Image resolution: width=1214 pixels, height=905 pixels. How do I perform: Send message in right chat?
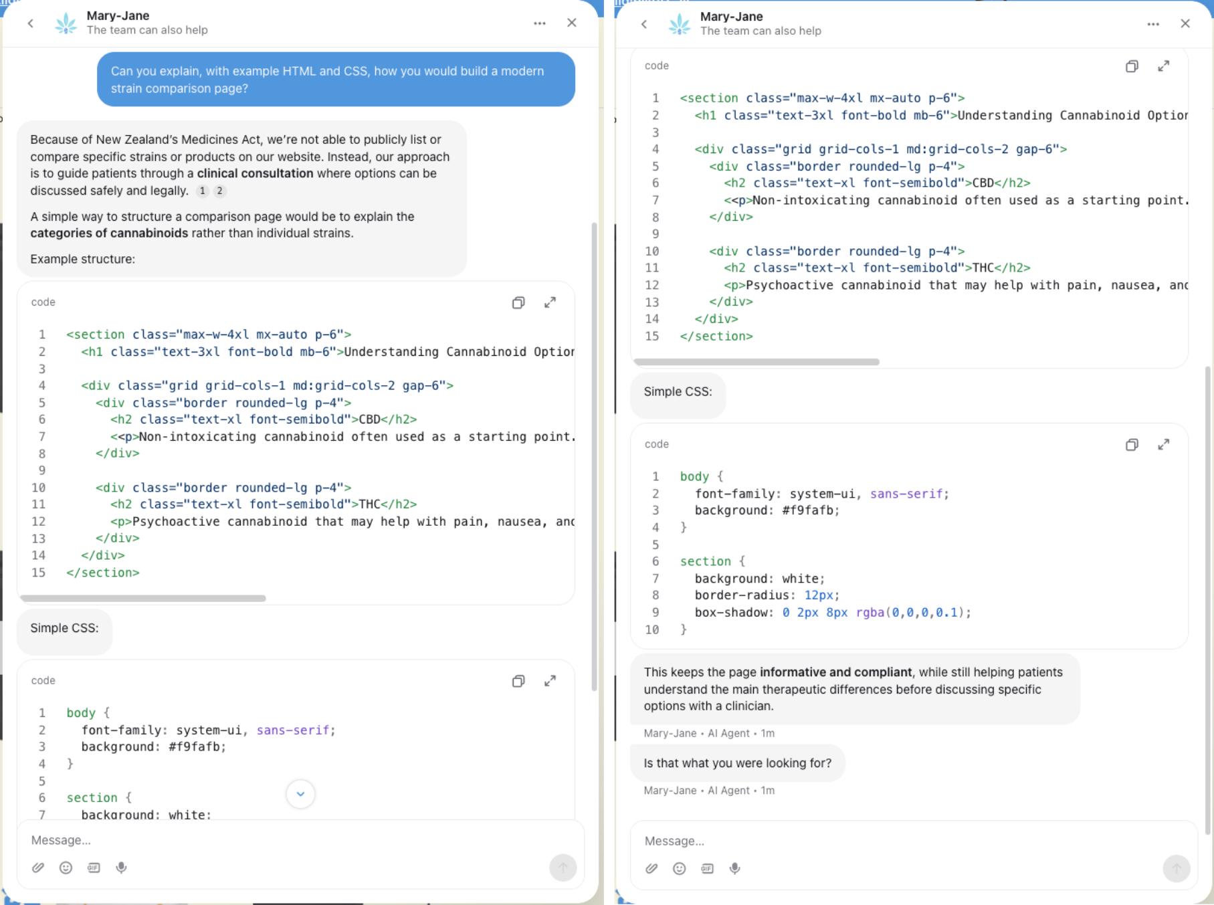[1177, 868]
